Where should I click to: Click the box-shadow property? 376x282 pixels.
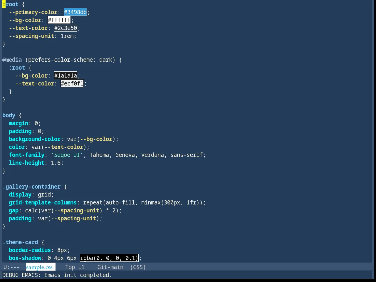click(25, 258)
